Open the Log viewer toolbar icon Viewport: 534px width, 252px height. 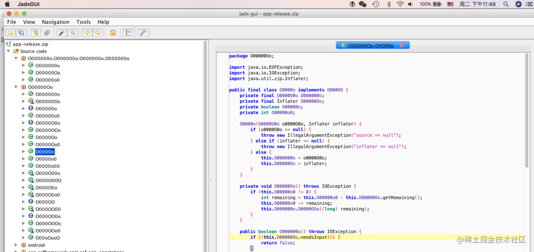(x=128, y=33)
